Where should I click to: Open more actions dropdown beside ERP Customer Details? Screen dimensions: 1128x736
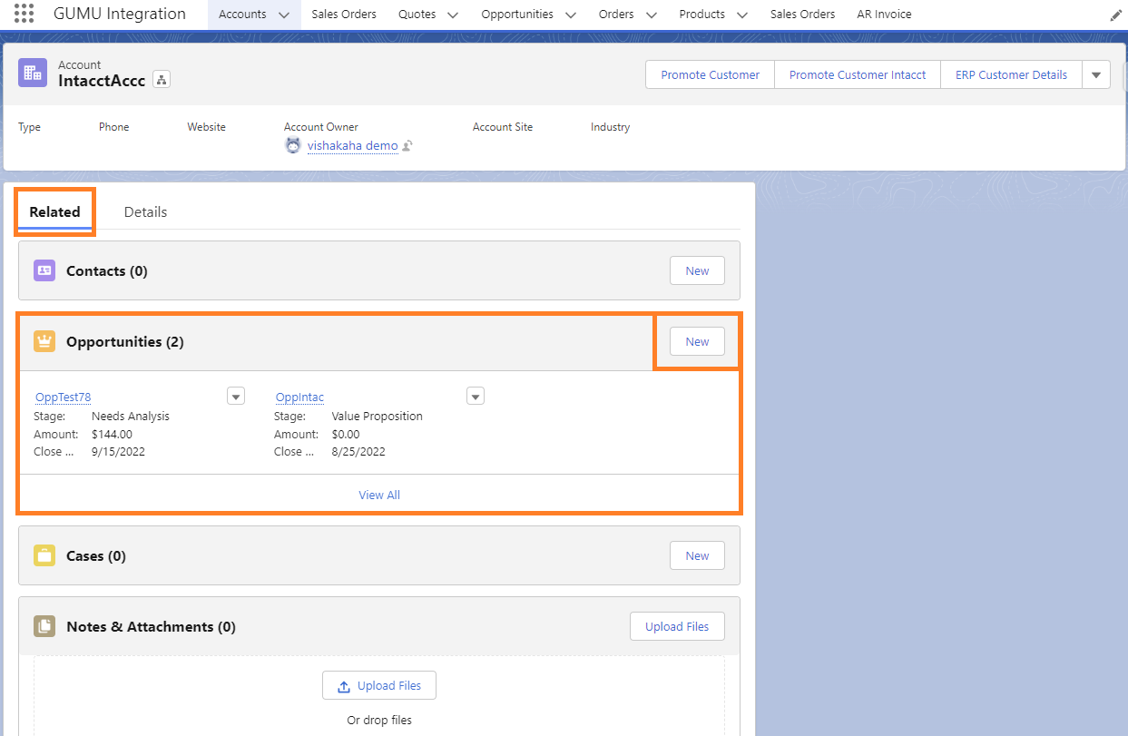pos(1096,75)
